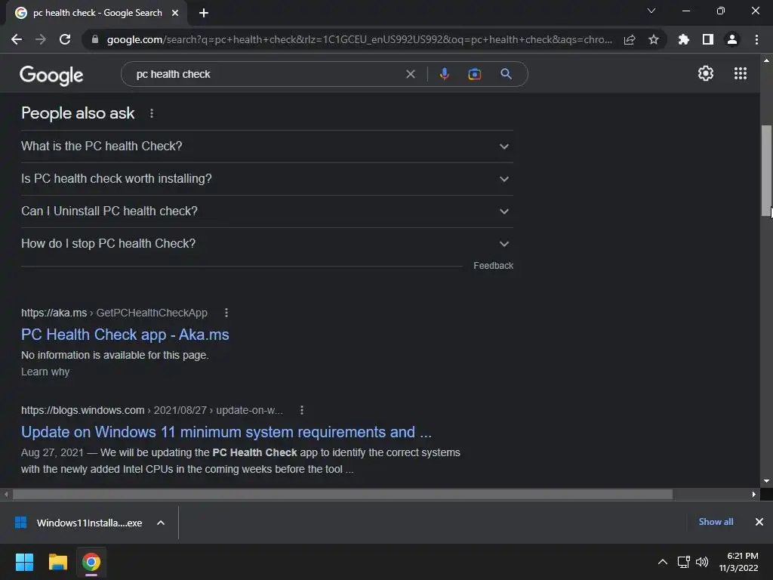Open the Google apps grid
Viewport: 773px width, 580px height.
pyautogui.click(x=741, y=73)
